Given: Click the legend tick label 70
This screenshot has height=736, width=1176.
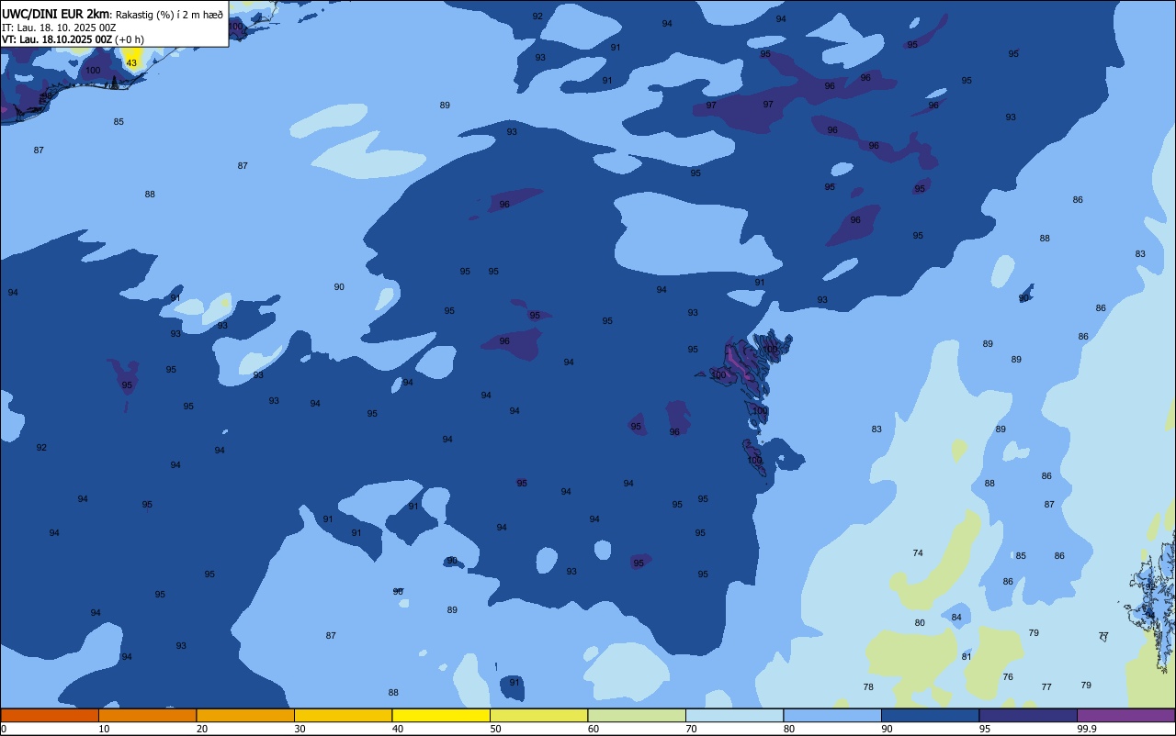Looking at the screenshot, I should pos(692,729).
